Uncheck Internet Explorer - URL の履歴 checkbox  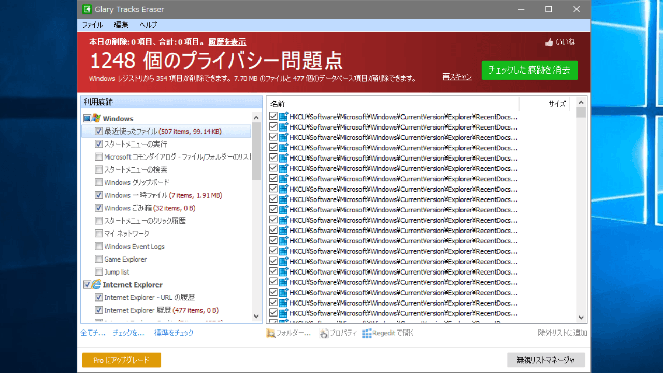(x=99, y=297)
